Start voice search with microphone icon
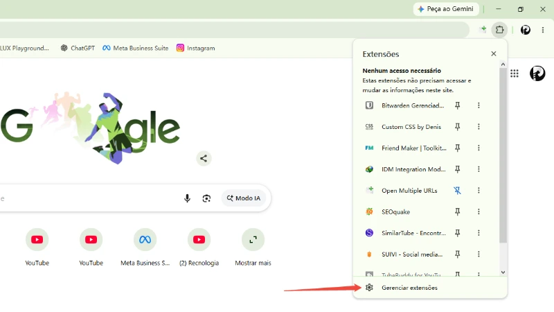This screenshot has height=312, width=554. [187, 198]
